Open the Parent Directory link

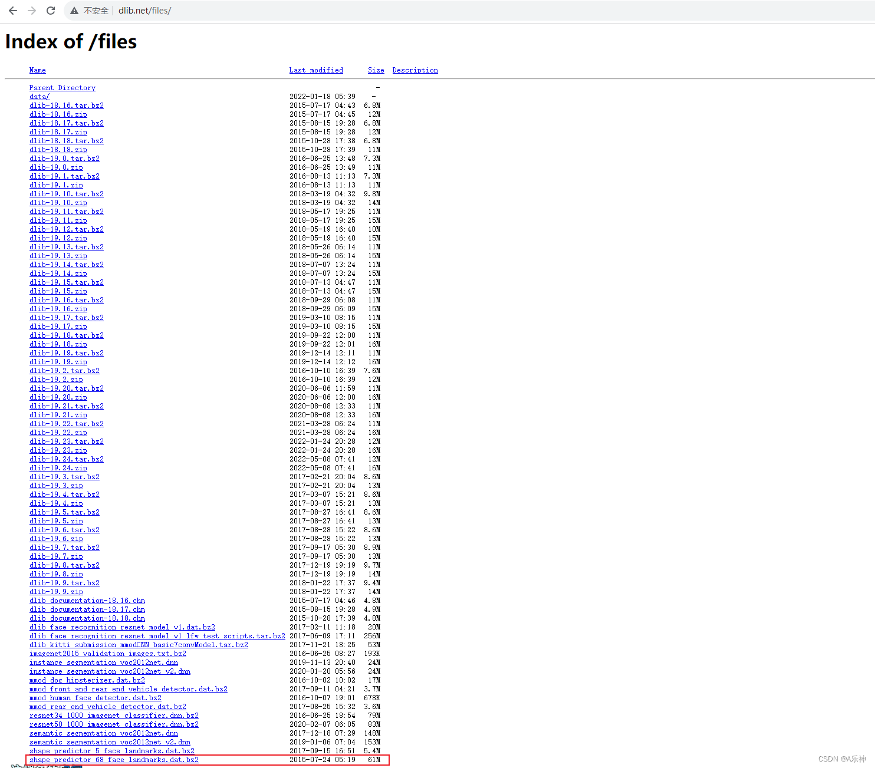[x=62, y=87]
